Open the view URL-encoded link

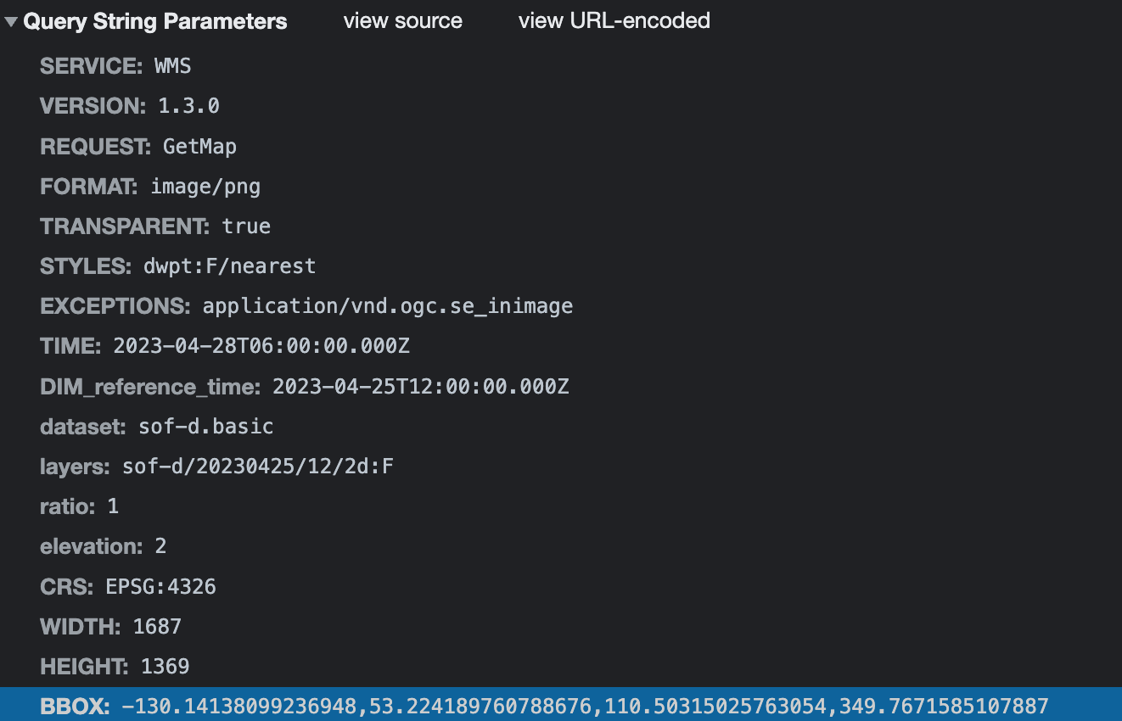pyautogui.click(x=613, y=21)
